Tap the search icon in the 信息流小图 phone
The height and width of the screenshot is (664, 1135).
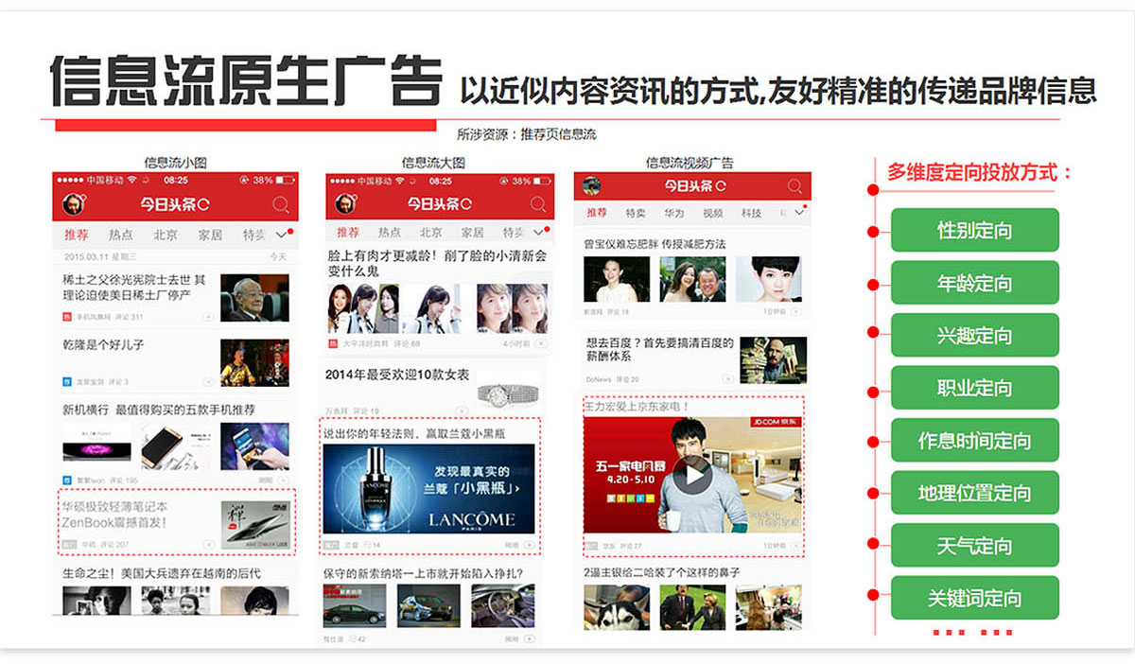point(281,204)
